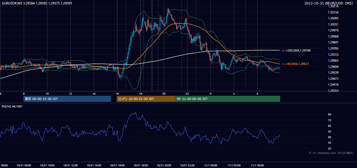Click hour tick 22 under price chart
Screen dimensions: 357x168
[x=187, y=94]
